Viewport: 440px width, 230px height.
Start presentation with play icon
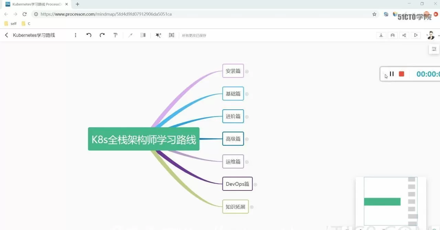[416, 35]
